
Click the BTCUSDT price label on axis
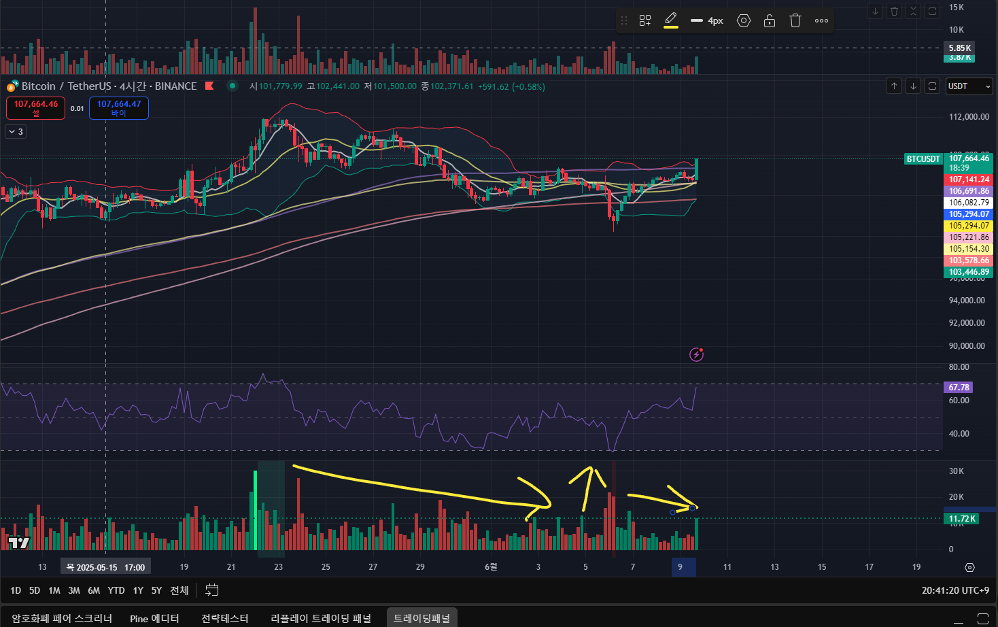pyautogui.click(x=923, y=158)
